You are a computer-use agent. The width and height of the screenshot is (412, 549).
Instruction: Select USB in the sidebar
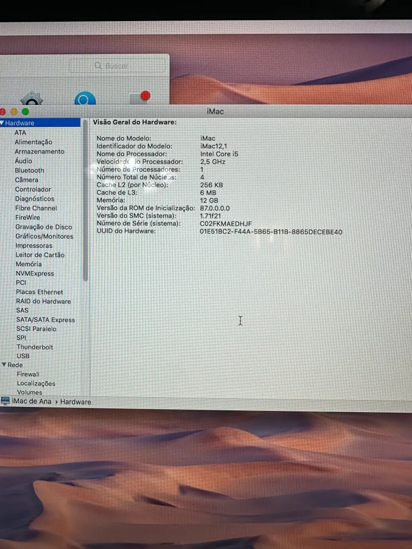coord(23,356)
